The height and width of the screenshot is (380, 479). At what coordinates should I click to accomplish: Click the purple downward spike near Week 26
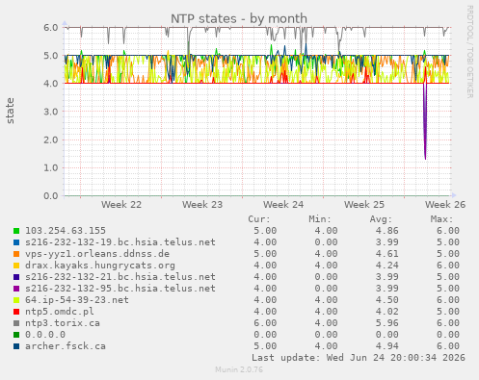[x=425, y=122]
